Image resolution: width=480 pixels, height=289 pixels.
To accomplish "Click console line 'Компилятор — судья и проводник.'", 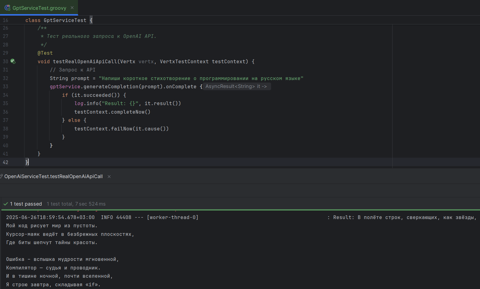I will 54,268.
